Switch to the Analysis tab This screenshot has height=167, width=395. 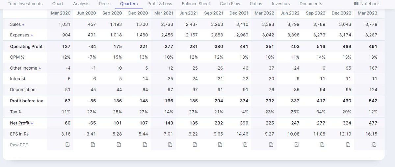(81, 4)
